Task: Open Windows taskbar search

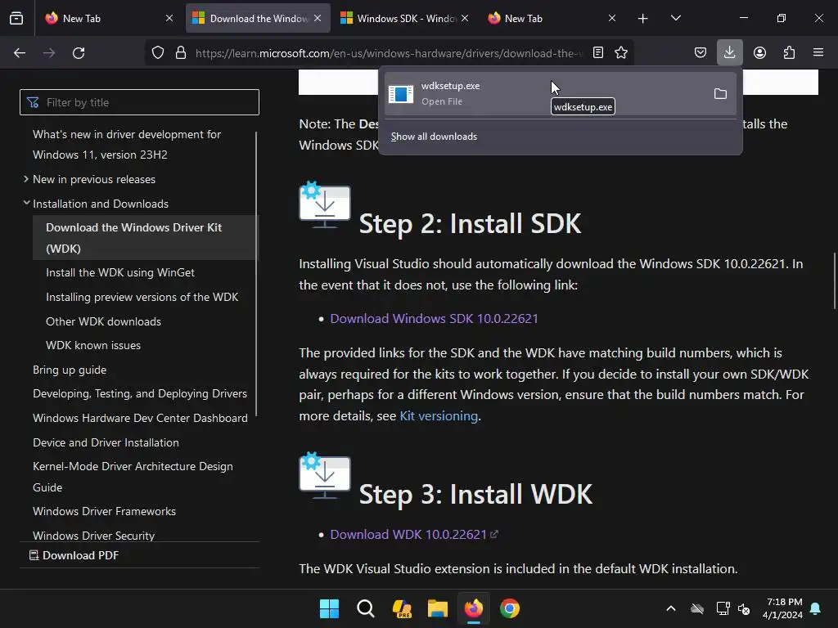Action: click(366, 608)
